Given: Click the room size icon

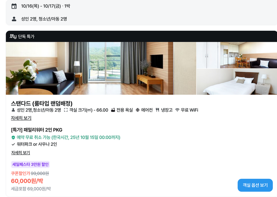Looking at the screenshot, I should (x=66, y=110).
